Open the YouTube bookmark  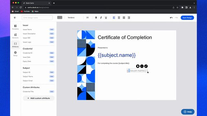point(25,11)
